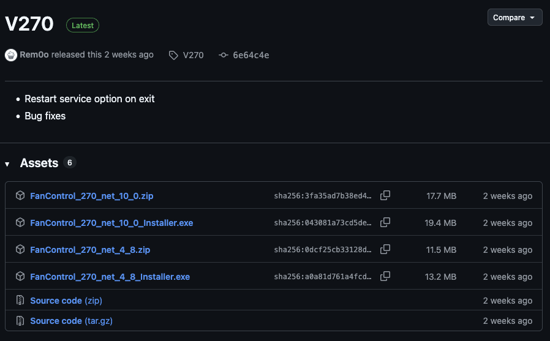Download FanControl_270_net_4_8_Installer.exe

(x=110, y=277)
